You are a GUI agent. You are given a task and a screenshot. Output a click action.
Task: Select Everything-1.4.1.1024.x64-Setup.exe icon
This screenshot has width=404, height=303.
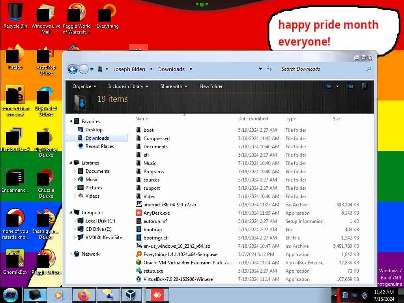139,254
